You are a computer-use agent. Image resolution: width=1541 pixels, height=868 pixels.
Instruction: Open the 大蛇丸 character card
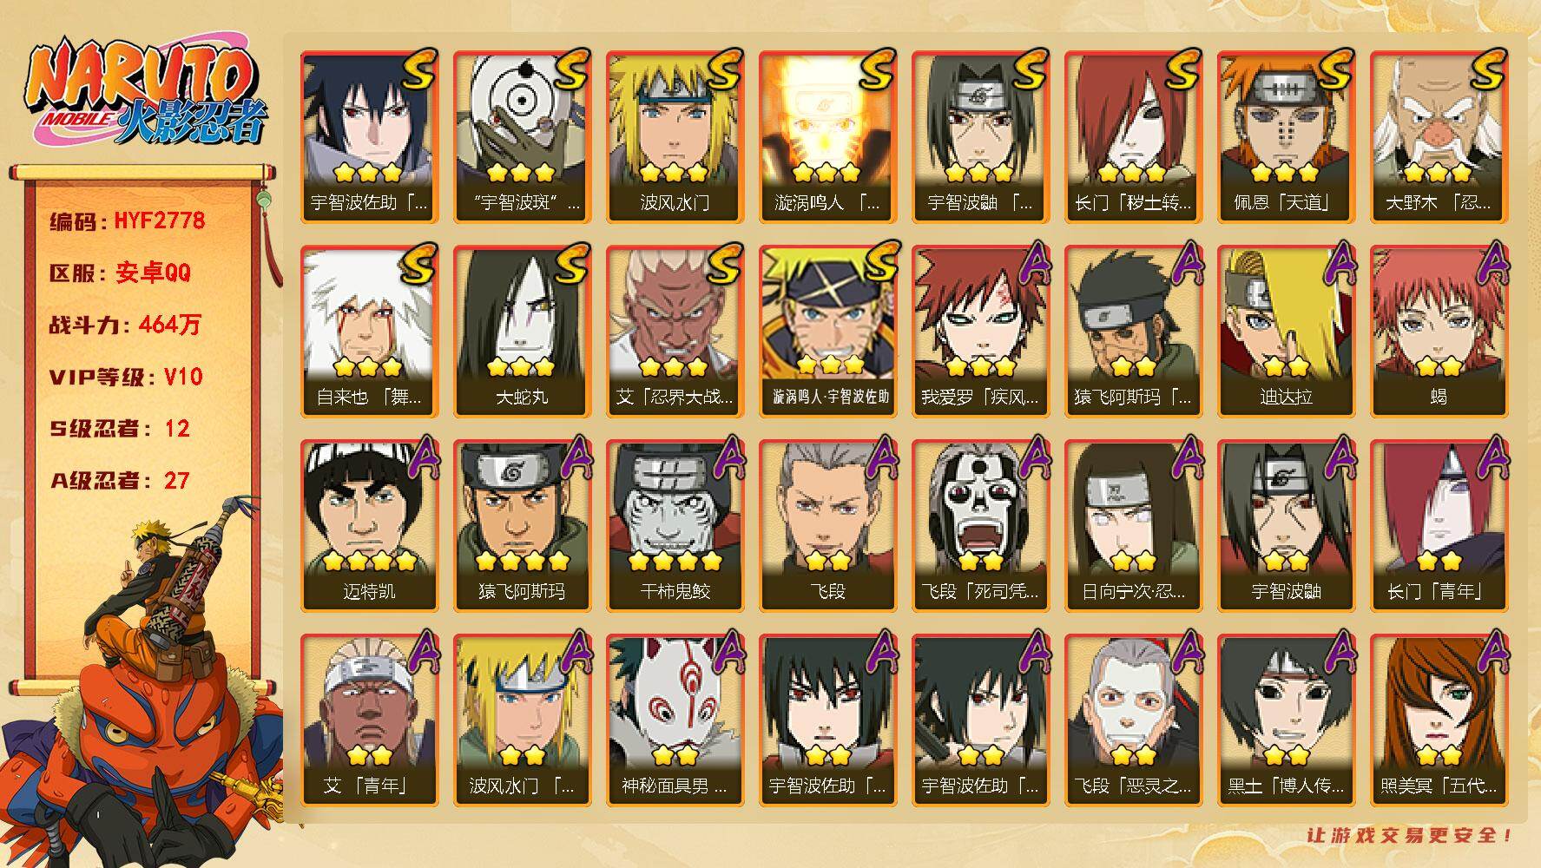tap(522, 331)
